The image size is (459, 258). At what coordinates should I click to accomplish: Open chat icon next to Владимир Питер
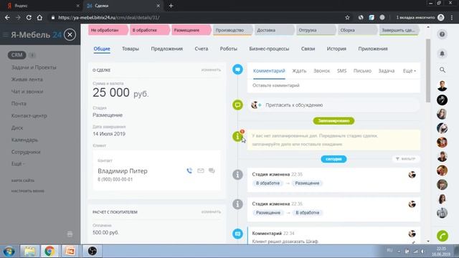pos(212,171)
